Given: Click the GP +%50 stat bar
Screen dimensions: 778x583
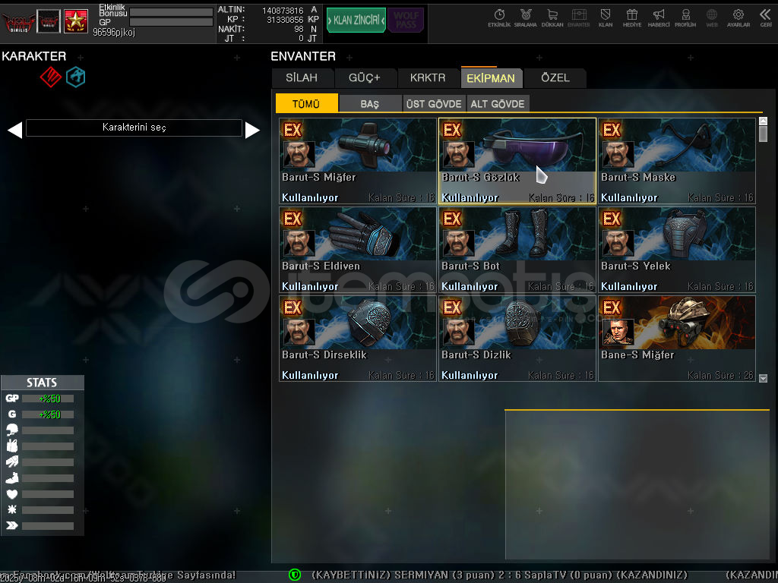Looking at the screenshot, I should click(x=48, y=399).
